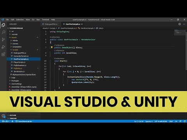Click the Manage gear icon

[x=3, y=116]
